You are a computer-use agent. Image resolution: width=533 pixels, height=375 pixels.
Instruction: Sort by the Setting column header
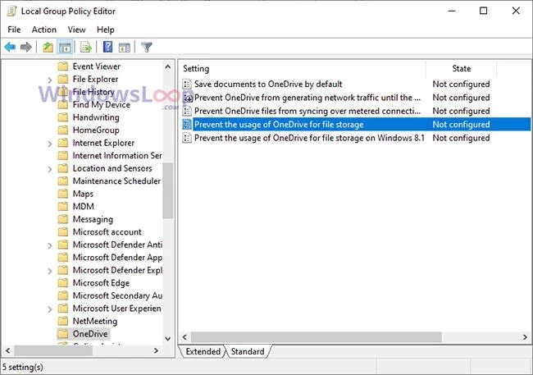302,68
